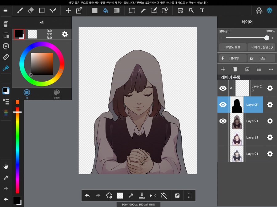Screen dimensions: 277x207
Task: Select the Brush tool
Action: click(20, 10)
